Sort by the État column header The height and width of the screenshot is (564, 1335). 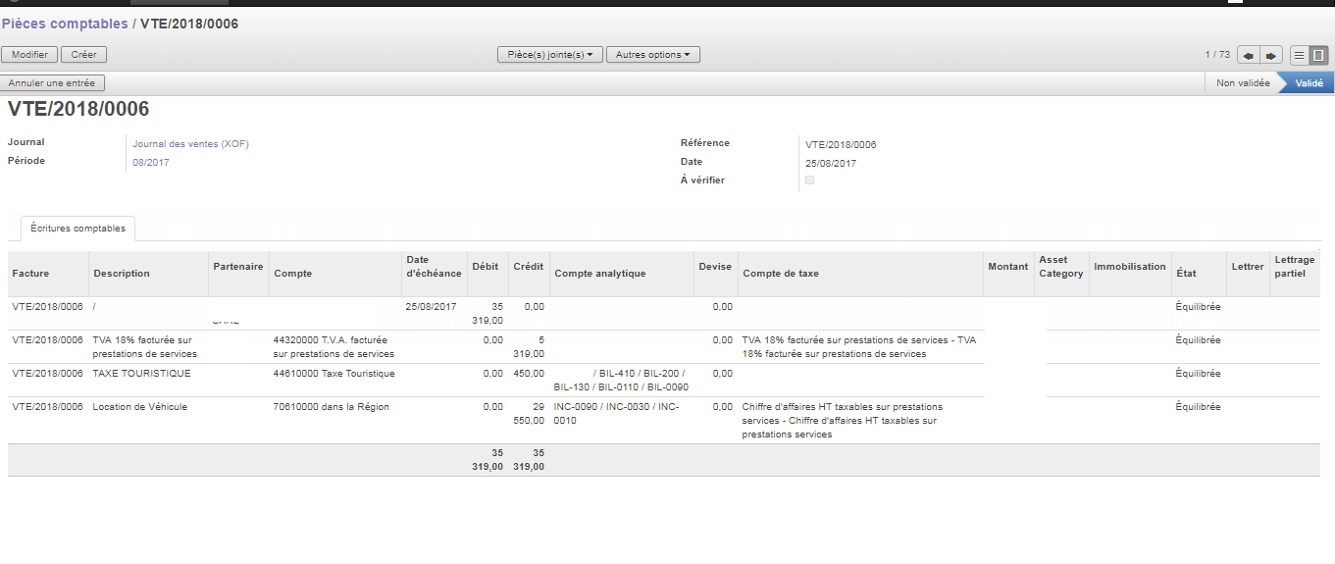[x=1199, y=274]
